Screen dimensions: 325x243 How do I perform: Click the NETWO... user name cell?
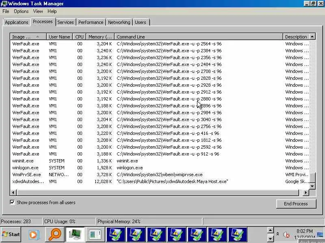(x=58, y=175)
